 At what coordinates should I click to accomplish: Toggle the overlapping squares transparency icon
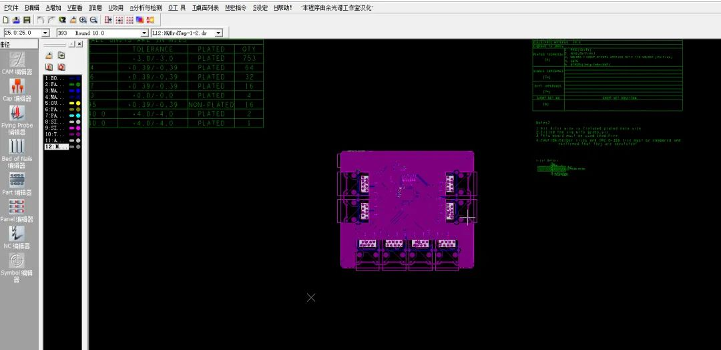(140, 20)
